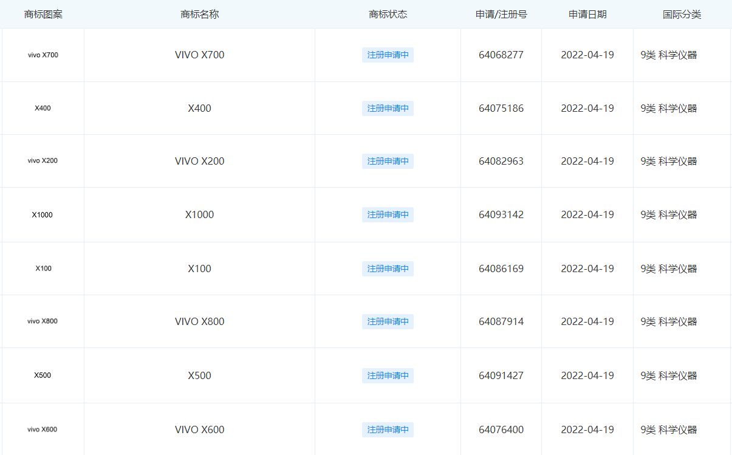Click the 申请/注册号 column header
Viewport: 732px width, 455px height.
click(x=501, y=15)
